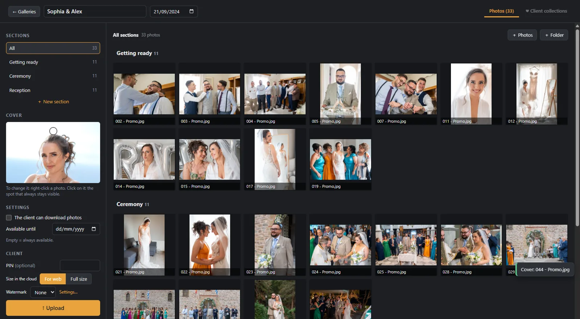Switch to the Photos (33) tab
The width and height of the screenshot is (580, 319).
coord(501,11)
